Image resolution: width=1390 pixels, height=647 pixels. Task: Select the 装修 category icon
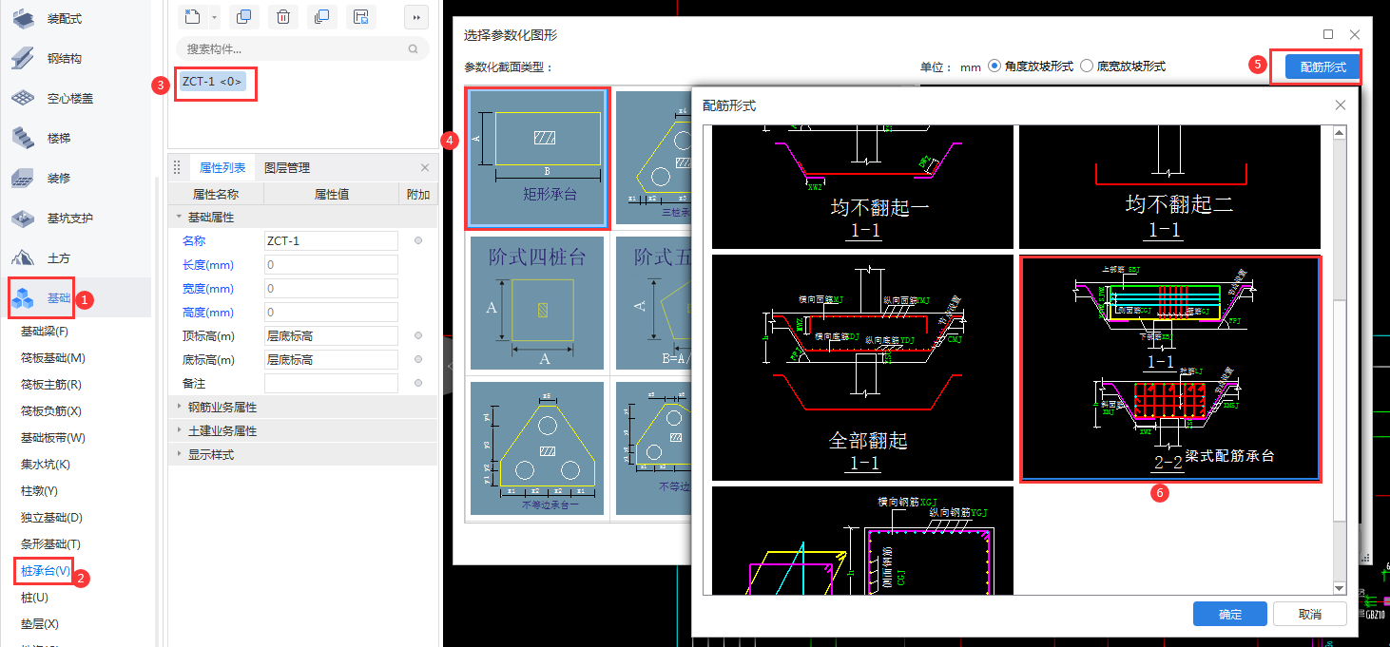[x=24, y=178]
